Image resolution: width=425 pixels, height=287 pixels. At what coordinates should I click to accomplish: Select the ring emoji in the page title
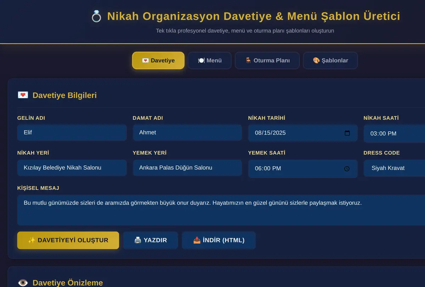coord(96,16)
